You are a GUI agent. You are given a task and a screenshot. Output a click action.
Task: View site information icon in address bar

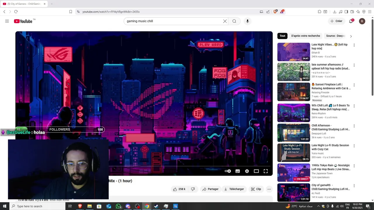pos(78,12)
